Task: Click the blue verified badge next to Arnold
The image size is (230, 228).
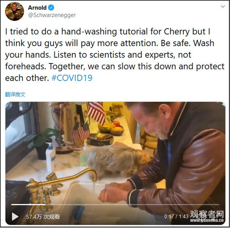Action: [51, 8]
